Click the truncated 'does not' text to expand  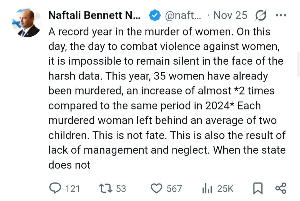(69, 165)
